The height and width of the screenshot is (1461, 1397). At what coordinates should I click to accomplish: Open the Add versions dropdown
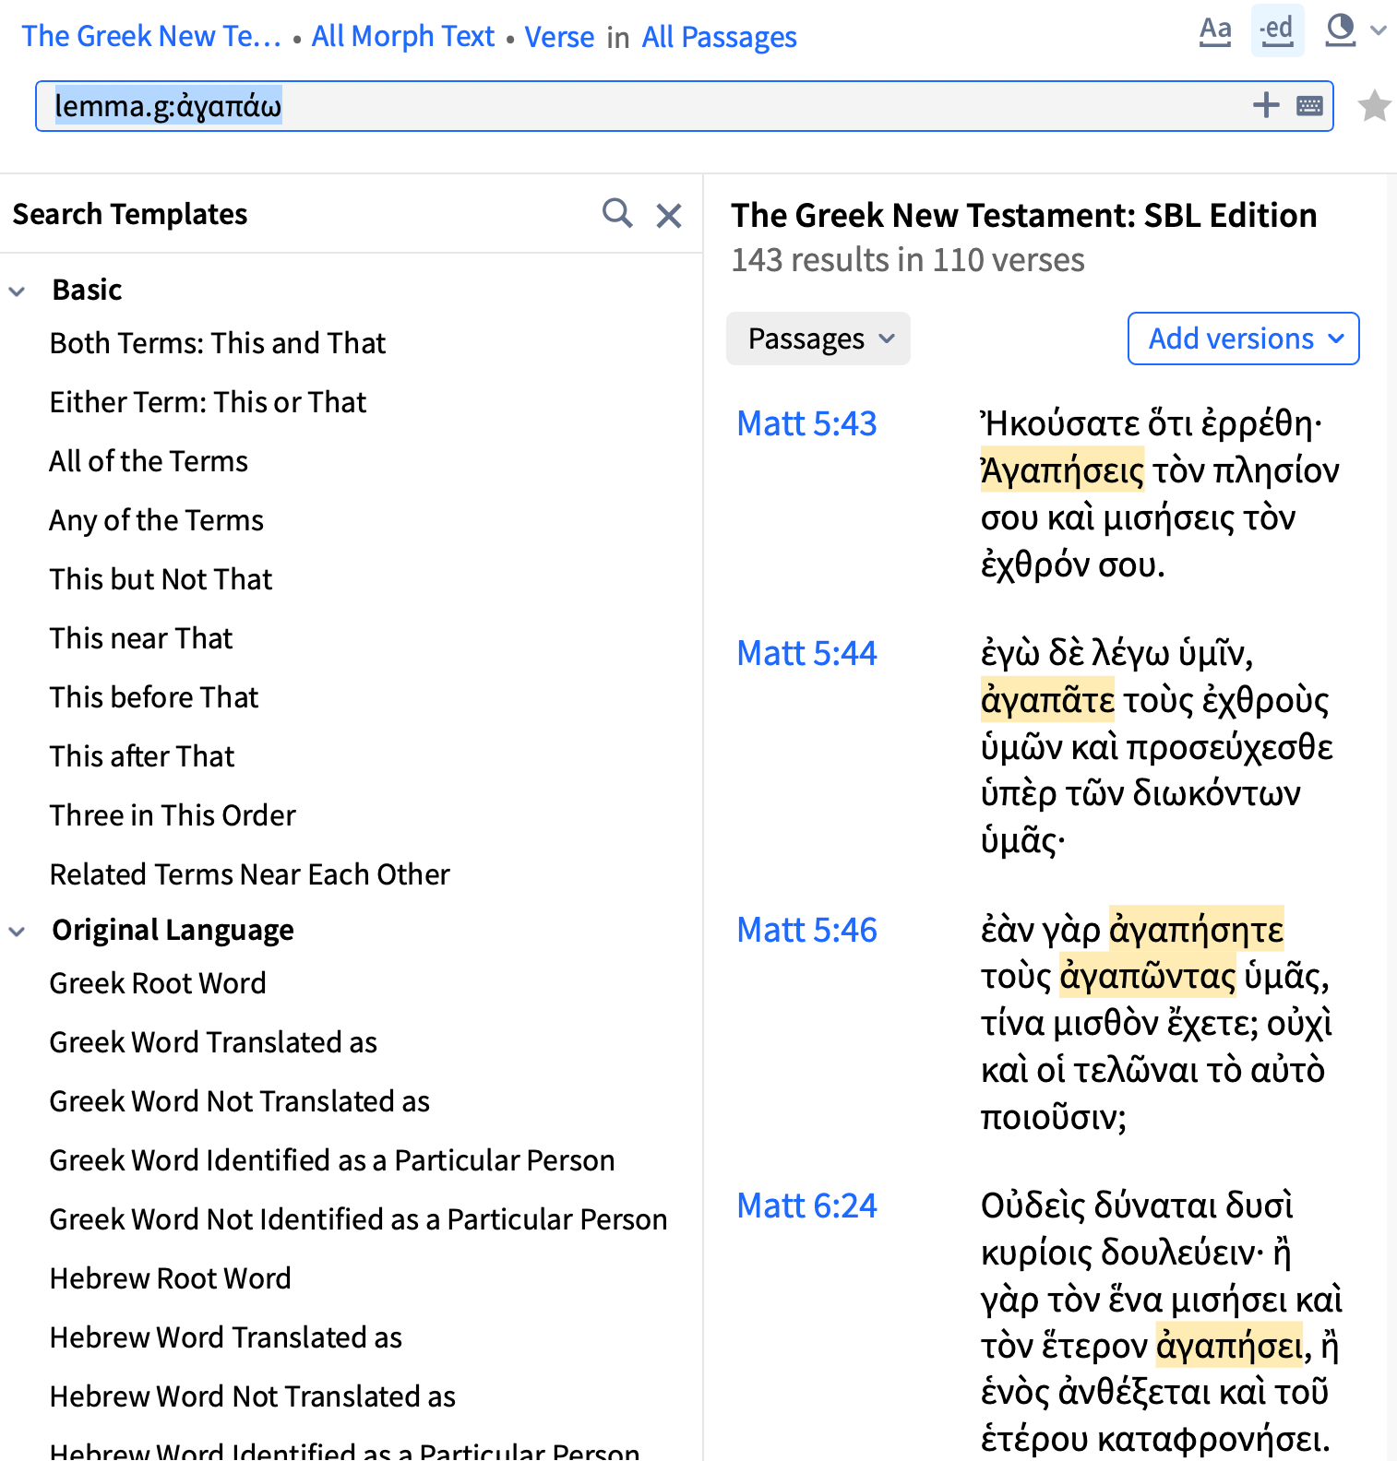[1243, 339]
